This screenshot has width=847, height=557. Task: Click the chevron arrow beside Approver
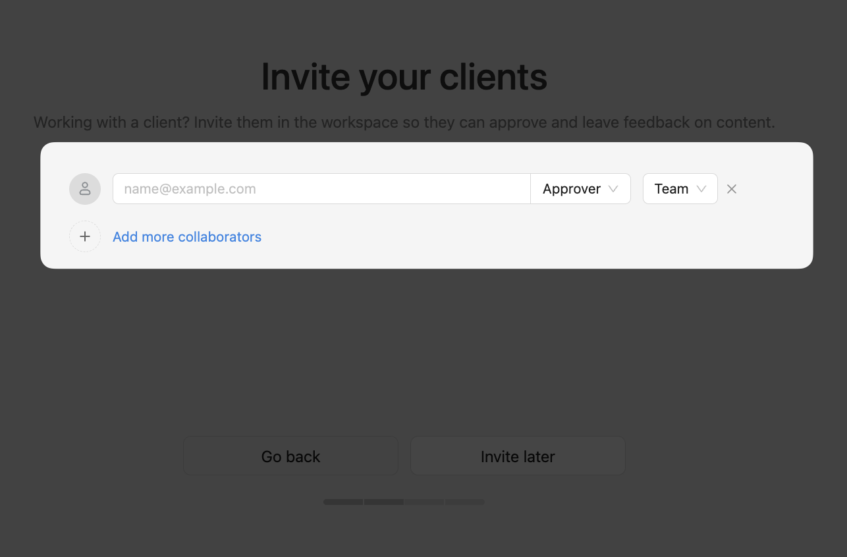tap(613, 189)
